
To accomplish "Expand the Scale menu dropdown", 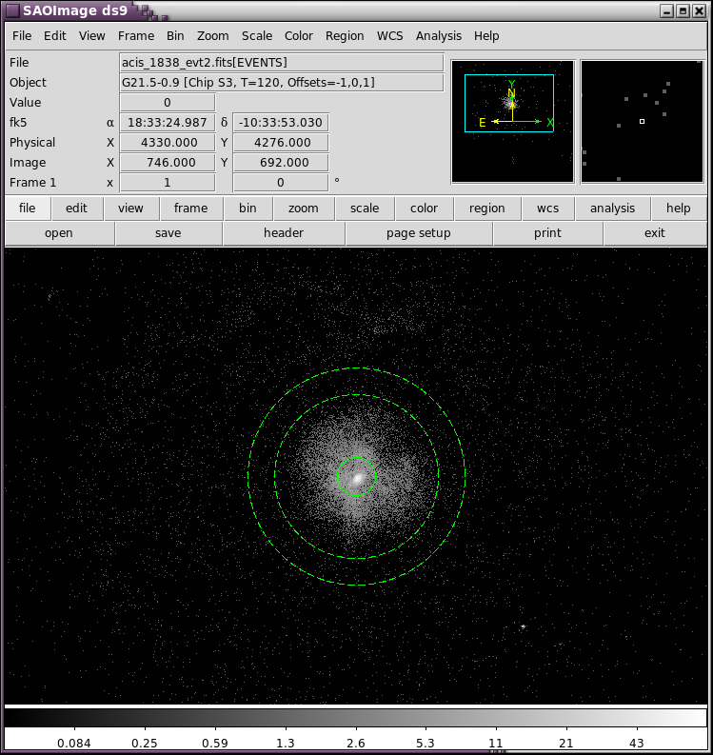I will [x=256, y=36].
